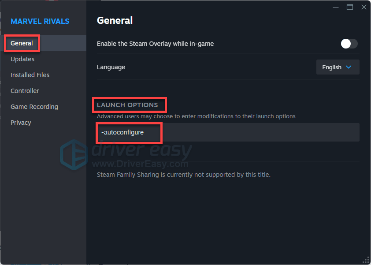The height and width of the screenshot is (265, 371).
Task: Click the launch options text field
Action: 260,132
